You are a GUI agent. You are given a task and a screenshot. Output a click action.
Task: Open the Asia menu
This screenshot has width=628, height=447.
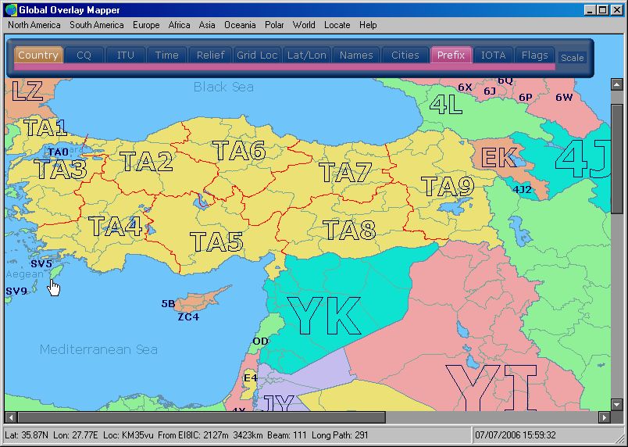click(207, 25)
